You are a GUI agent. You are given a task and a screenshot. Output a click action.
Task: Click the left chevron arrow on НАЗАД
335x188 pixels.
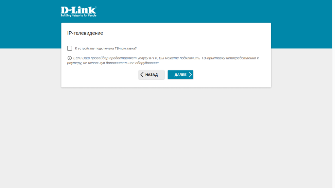pos(142,75)
